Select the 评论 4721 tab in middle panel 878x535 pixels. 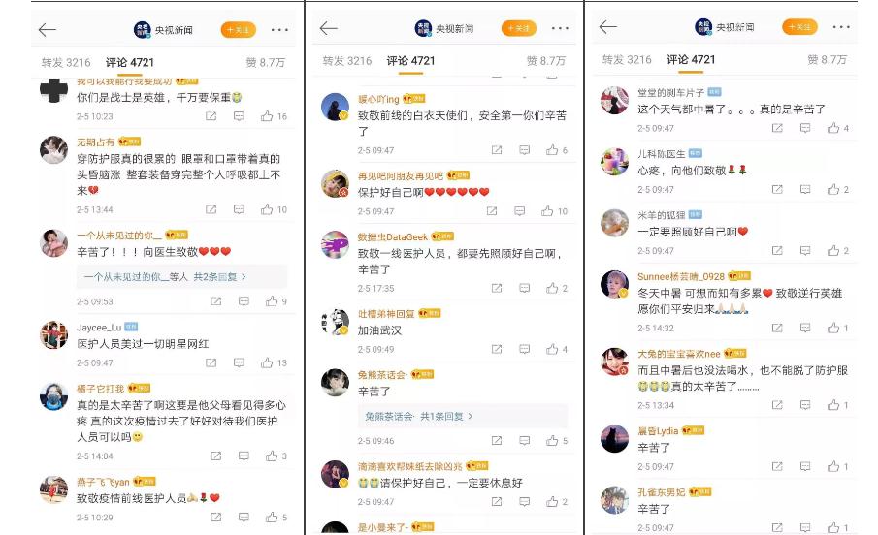click(410, 60)
